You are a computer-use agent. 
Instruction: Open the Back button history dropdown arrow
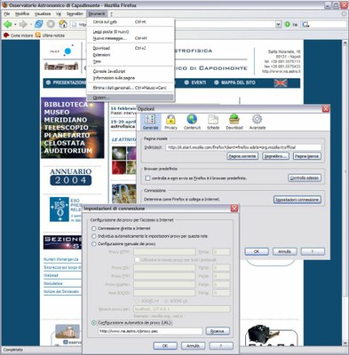click(x=15, y=25)
